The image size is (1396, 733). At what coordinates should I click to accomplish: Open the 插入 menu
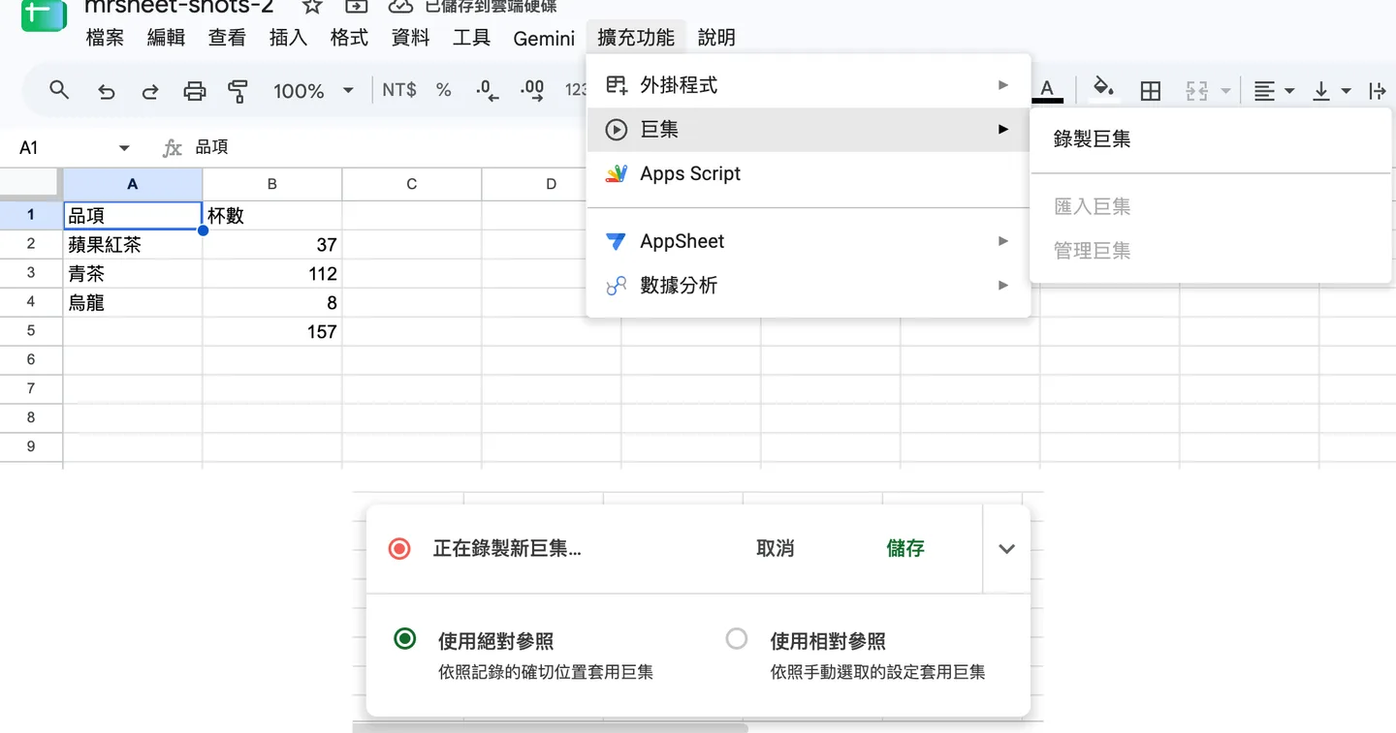click(x=288, y=38)
